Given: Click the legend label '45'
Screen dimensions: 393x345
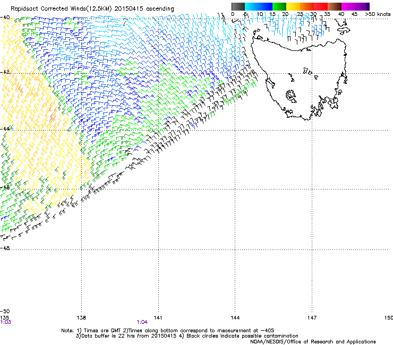Looking at the screenshot, I should pyautogui.click(x=354, y=14).
